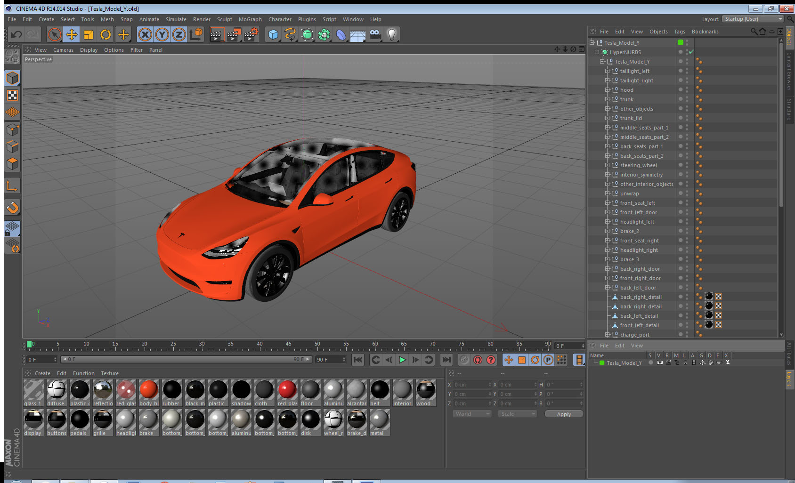The image size is (795, 483).
Task: Enable the Axis mode tool
Action: (x=12, y=186)
